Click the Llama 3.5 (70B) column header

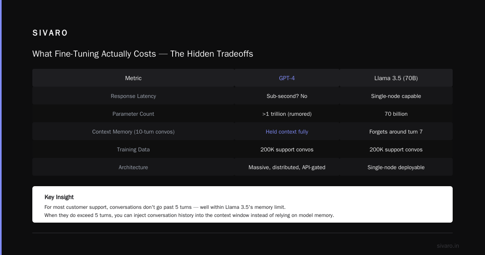click(x=396, y=78)
